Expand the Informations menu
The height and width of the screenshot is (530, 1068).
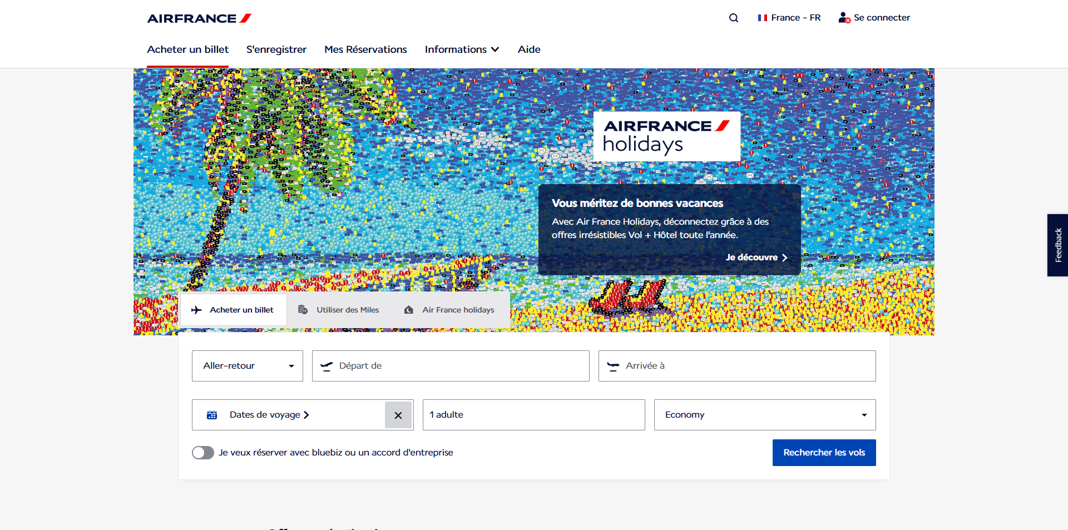tap(462, 49)
